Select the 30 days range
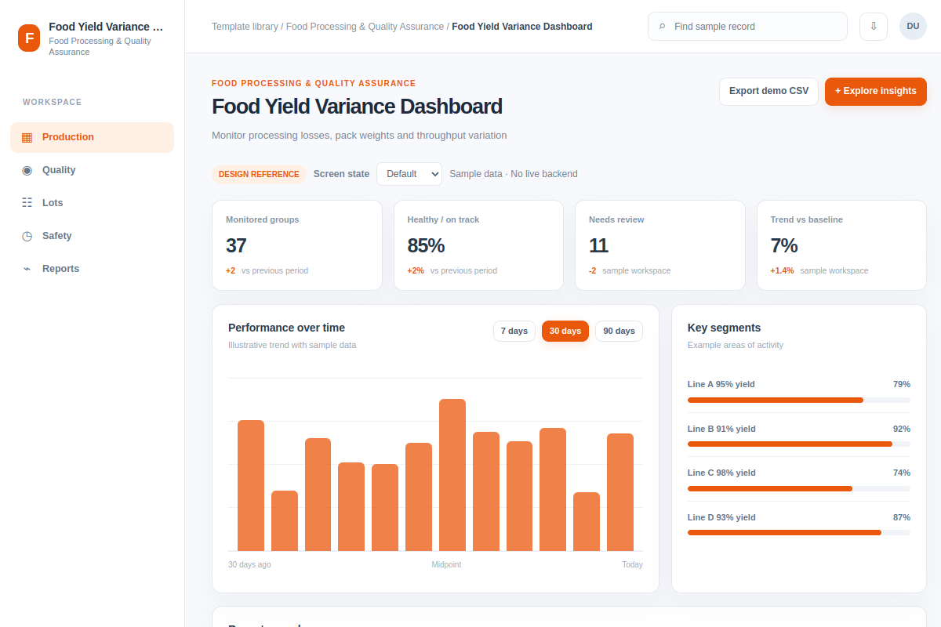 click(565, 331)
